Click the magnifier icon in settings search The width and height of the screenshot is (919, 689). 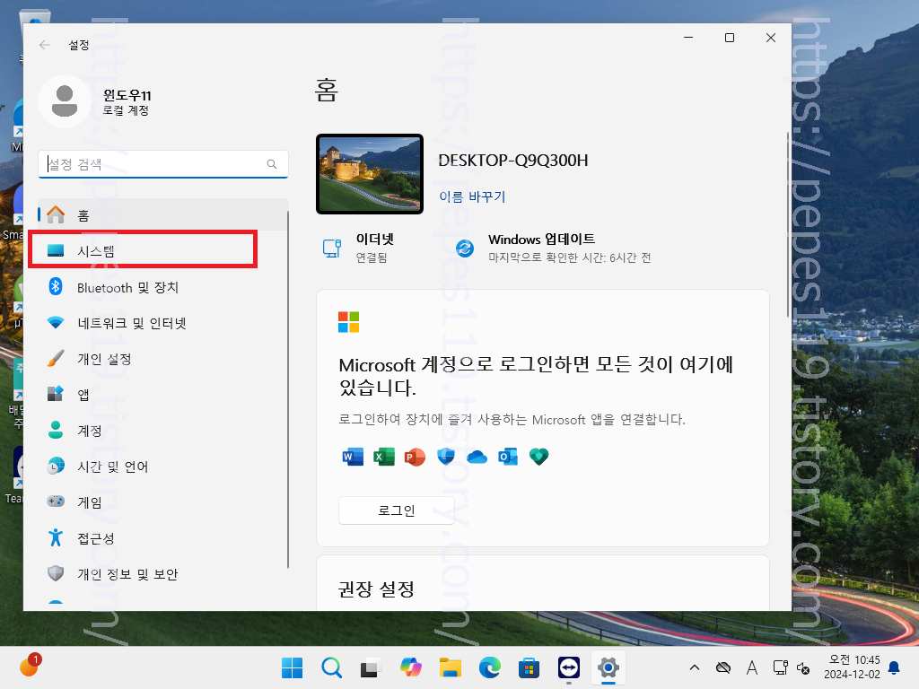[x=272, y=164]
